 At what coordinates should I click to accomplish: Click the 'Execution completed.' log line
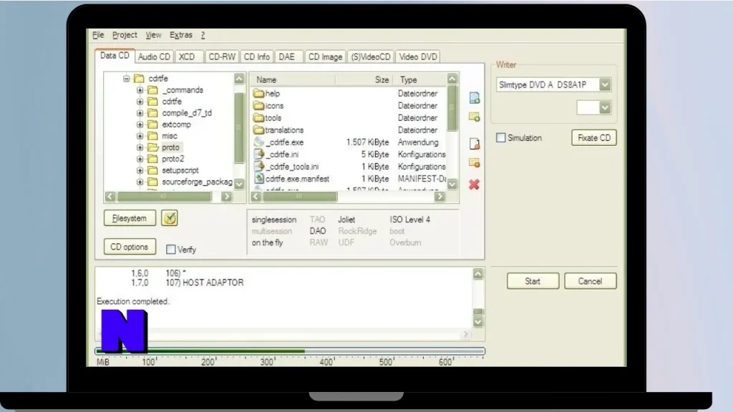pyautogui.click(x=132, y=301)
